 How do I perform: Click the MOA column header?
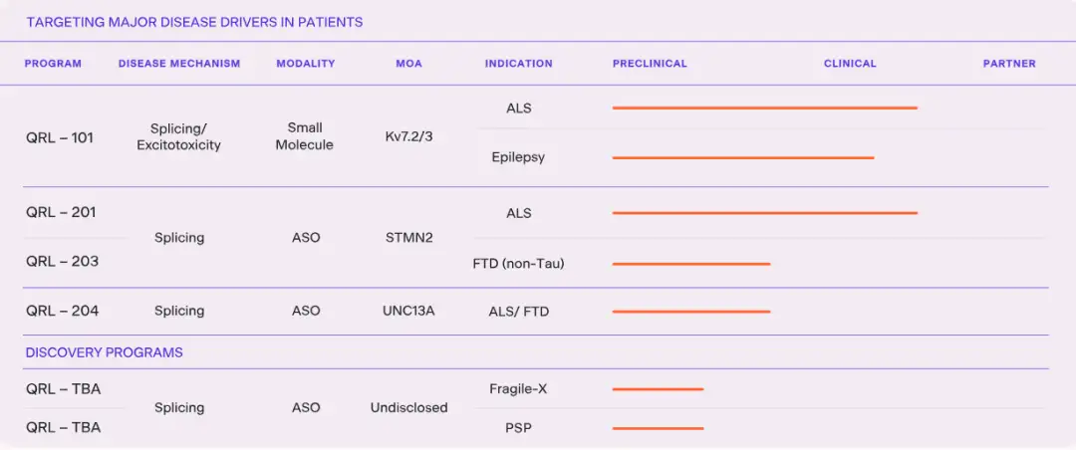(409, 63)
